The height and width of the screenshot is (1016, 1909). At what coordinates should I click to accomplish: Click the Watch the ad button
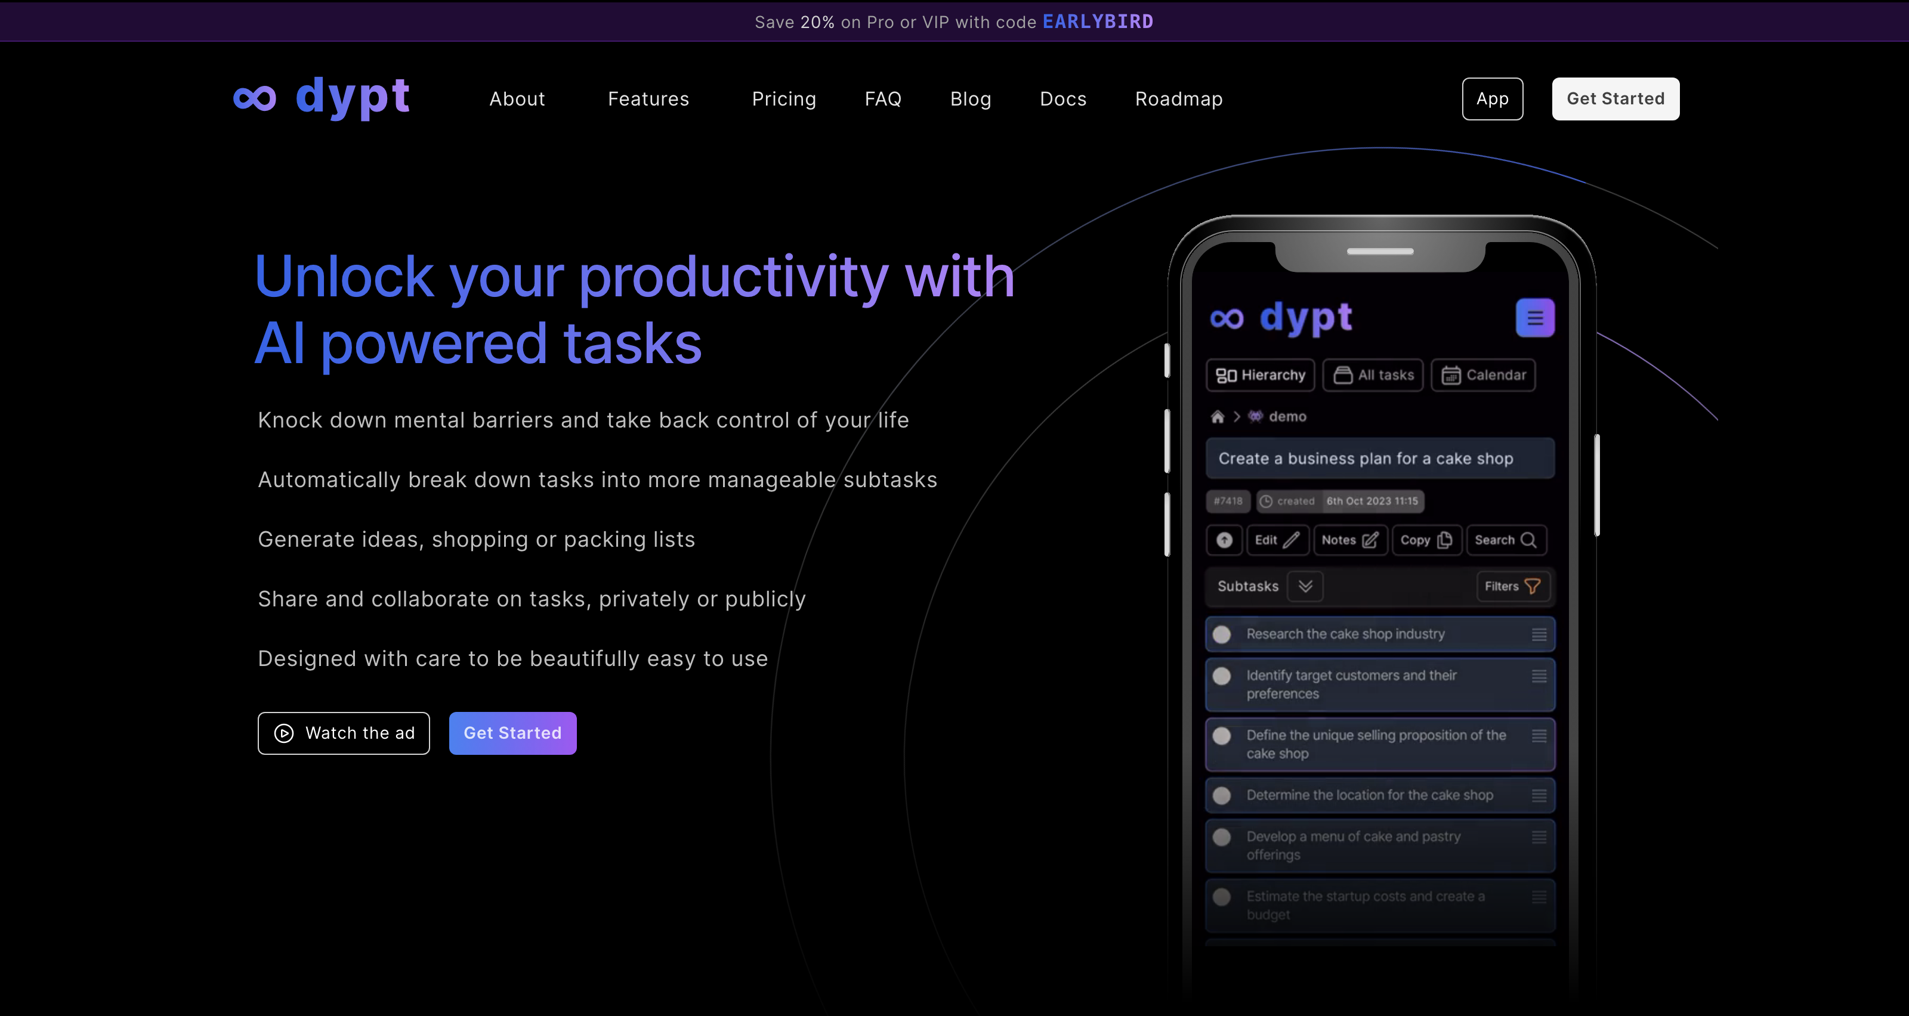344,733
